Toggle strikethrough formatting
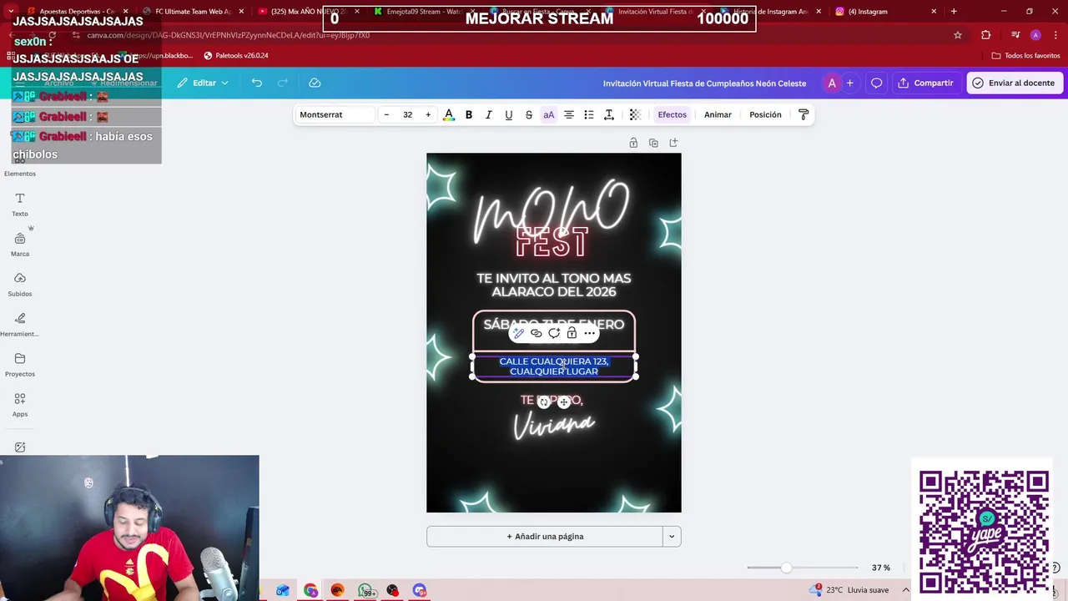Image resolution: width=1068 pixels, height=601 pixels. 529,114
